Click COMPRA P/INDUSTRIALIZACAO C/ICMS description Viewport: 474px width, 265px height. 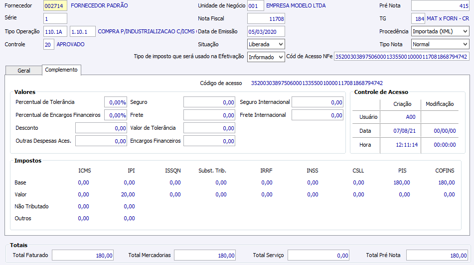[x=147, y=31]
